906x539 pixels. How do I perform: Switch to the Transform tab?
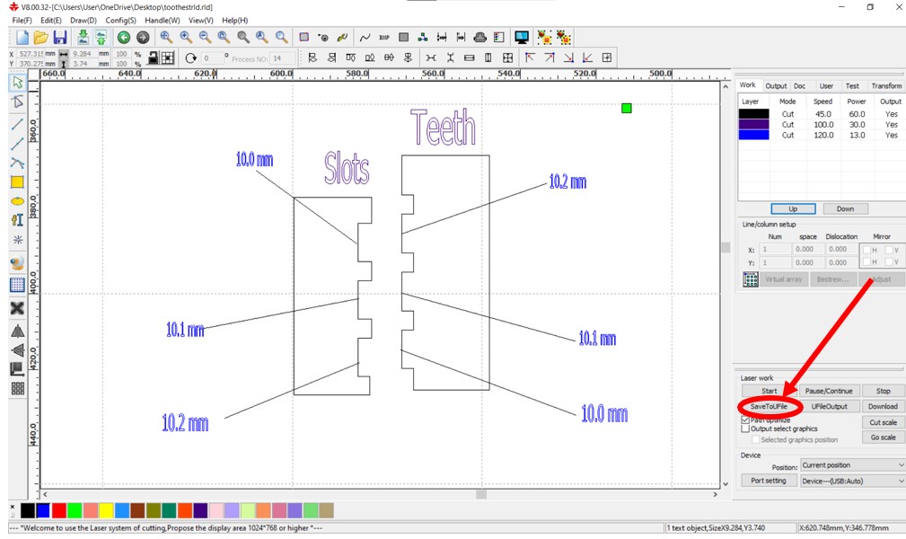point(886,86)
